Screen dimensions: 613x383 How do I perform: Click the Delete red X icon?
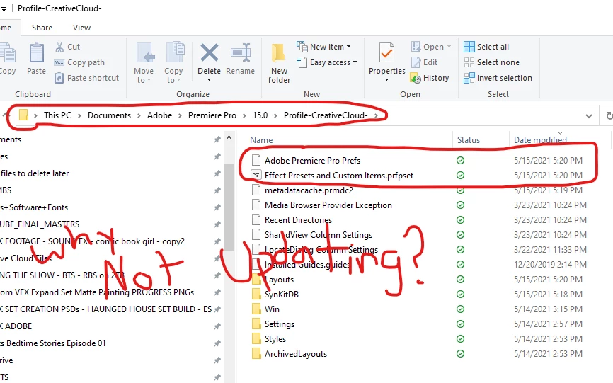point(209,53)
